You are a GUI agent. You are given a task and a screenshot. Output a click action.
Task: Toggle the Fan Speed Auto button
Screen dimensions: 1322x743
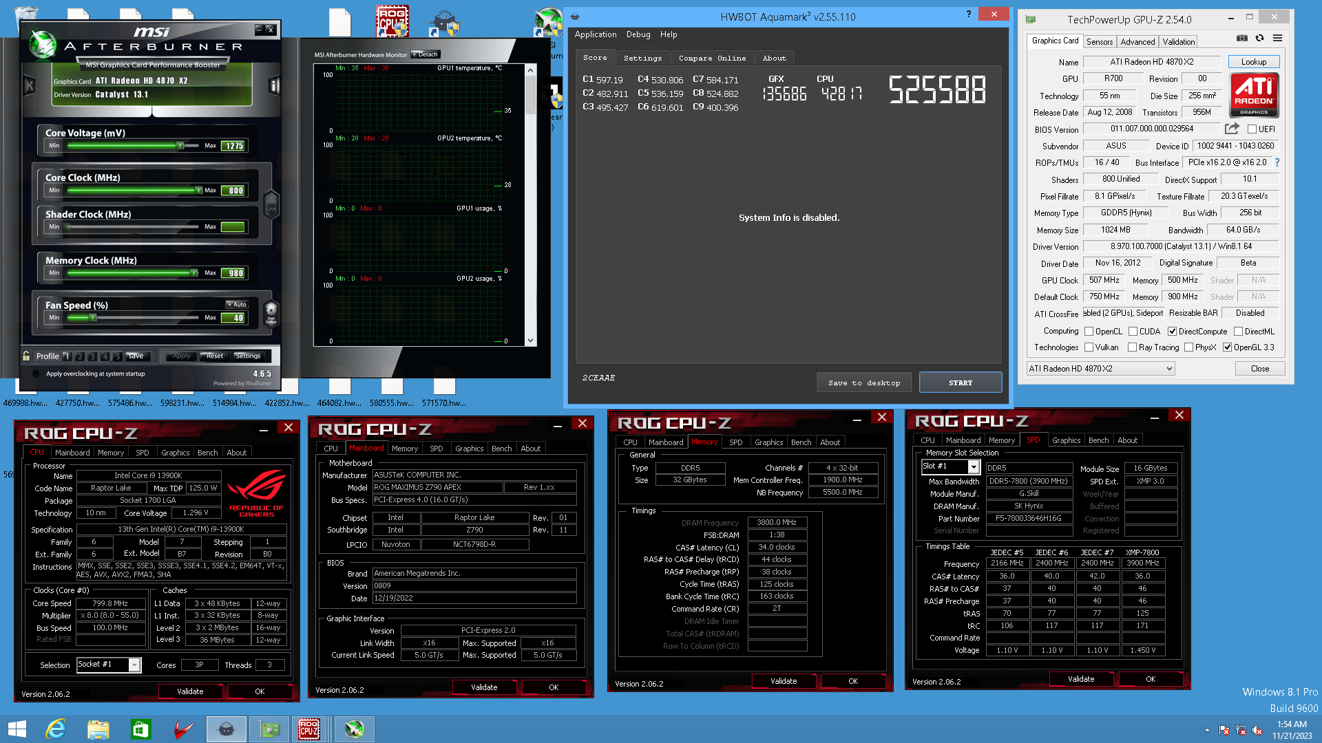(x=236, y=304)
